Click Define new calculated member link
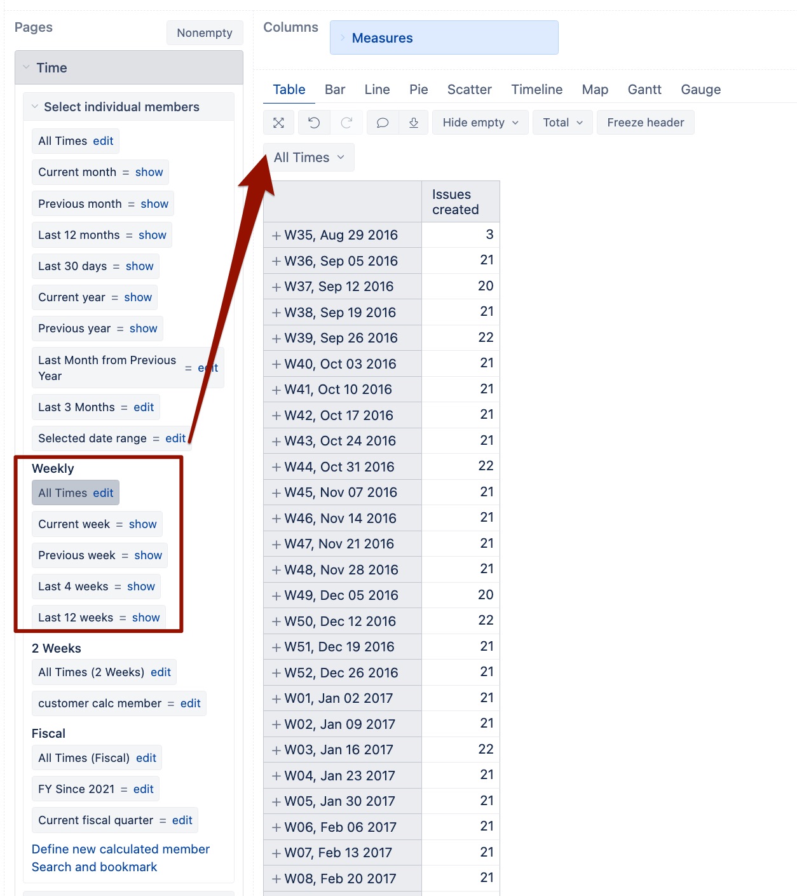The width and height of the screenshot is (797, 896). click(x=121, y=849)
